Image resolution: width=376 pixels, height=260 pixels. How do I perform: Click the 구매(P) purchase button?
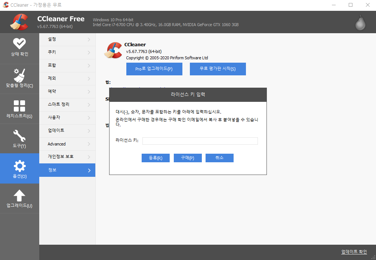click(x=188, y=158)
